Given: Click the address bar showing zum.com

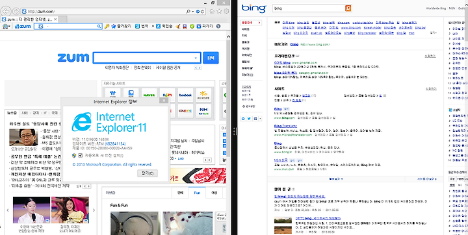Looking at the screenshot, I should pyautogui.click(x=105, y=12).
